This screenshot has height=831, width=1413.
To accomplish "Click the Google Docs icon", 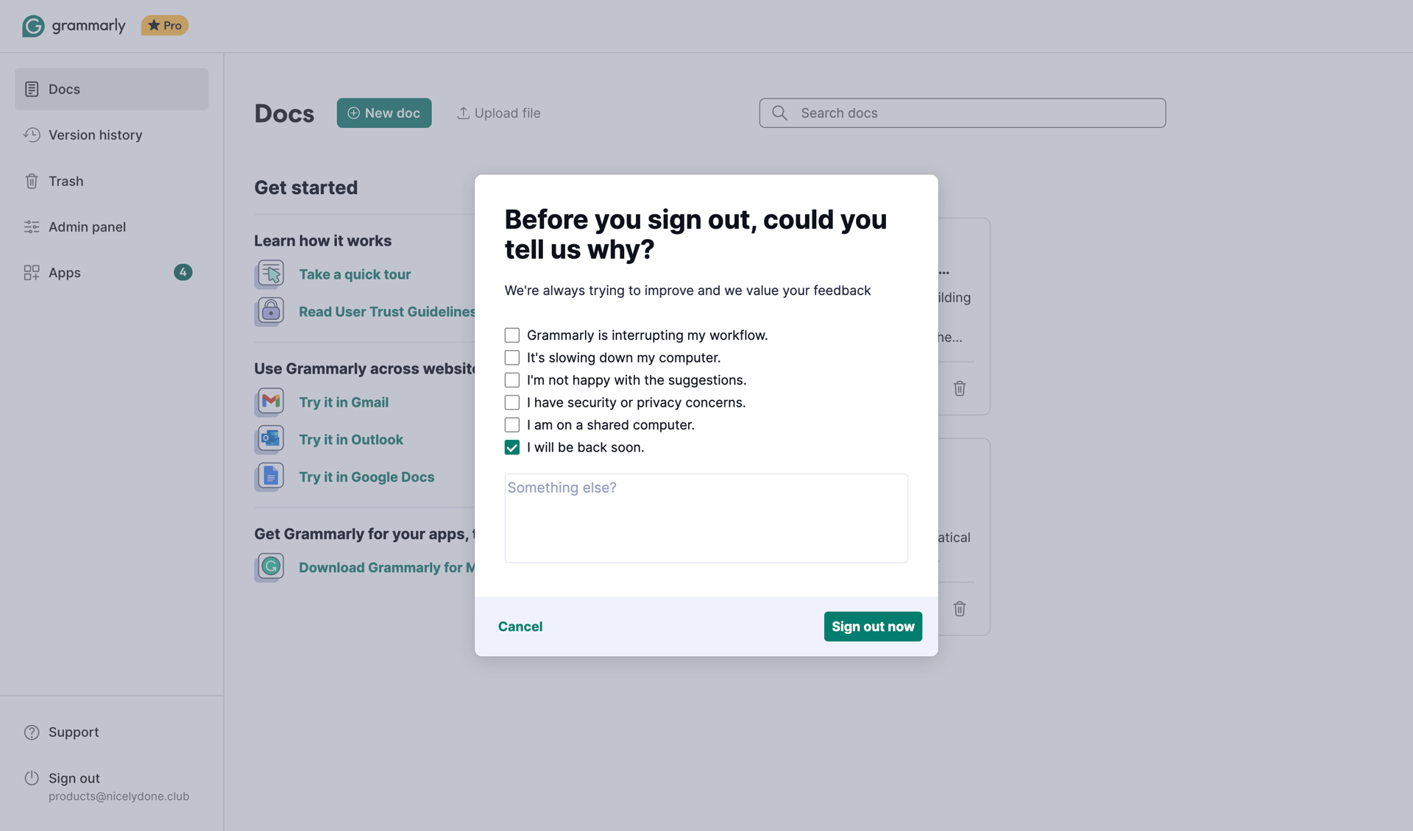I will tap(269, 477).
